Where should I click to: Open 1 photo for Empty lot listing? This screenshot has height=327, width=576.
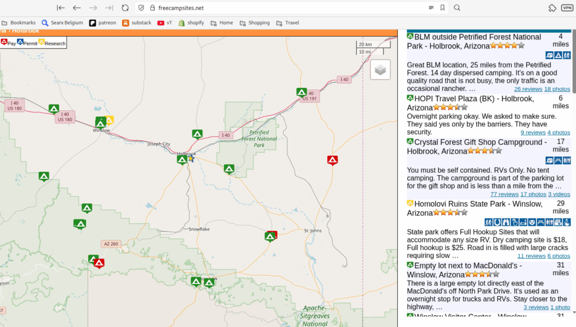click(560, 307)
